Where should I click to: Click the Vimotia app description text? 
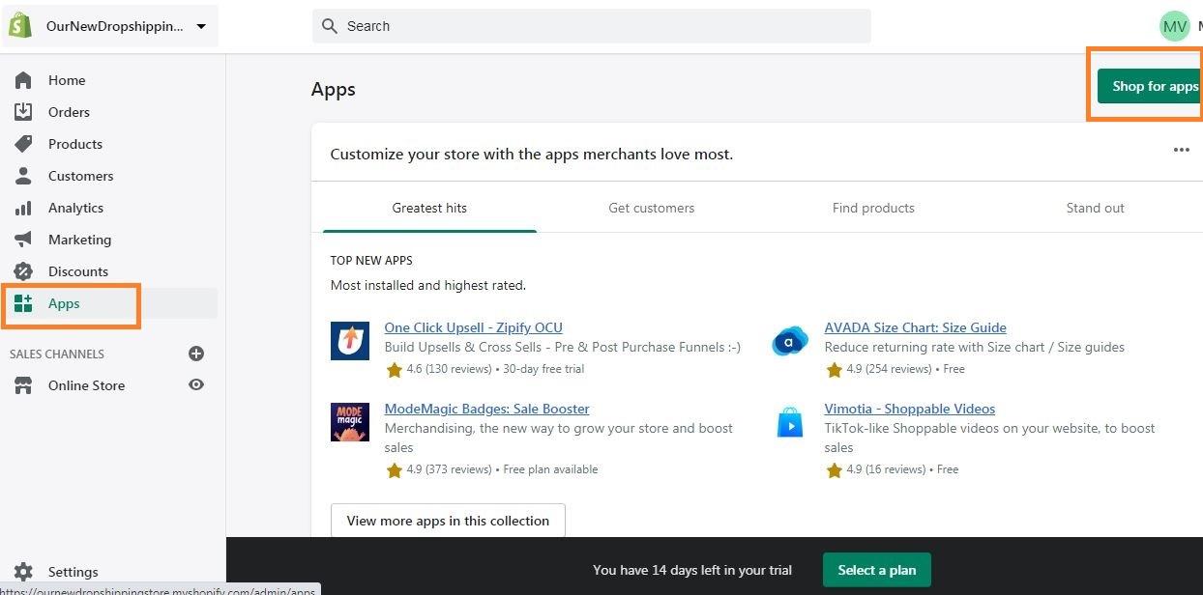[989, 438]
